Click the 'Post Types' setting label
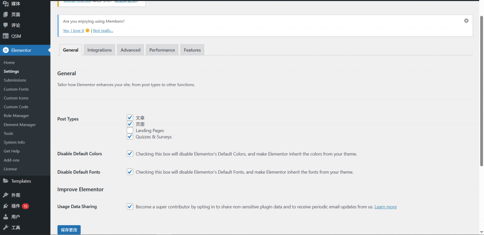Image resolution: width=484 pixels, height=235 pixels. coord(68,119)
